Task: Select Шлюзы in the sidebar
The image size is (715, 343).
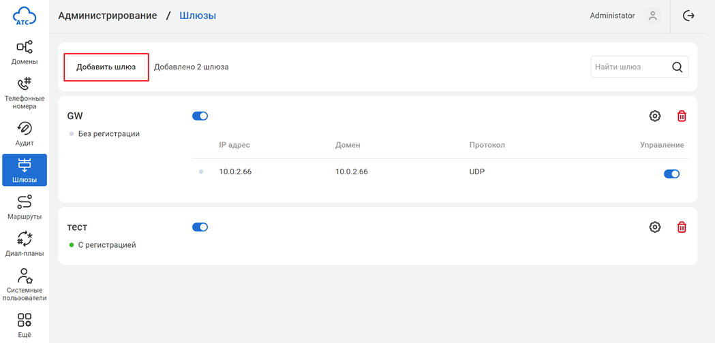Action: [x=25, y=170]
